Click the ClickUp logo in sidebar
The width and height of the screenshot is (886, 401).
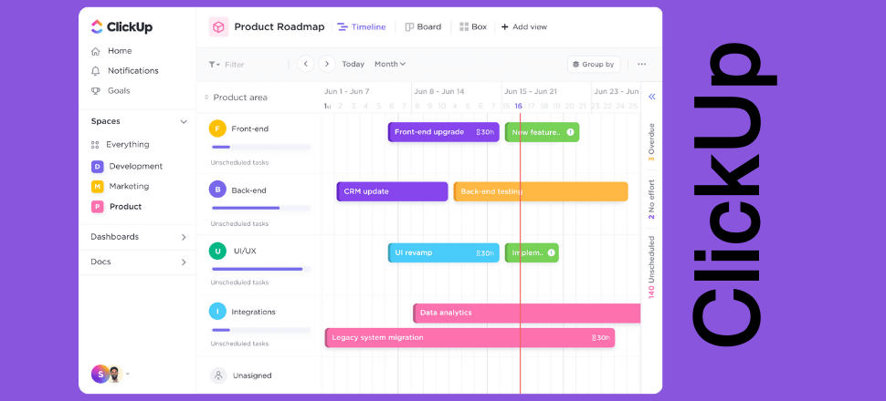(x=121, y=26)
